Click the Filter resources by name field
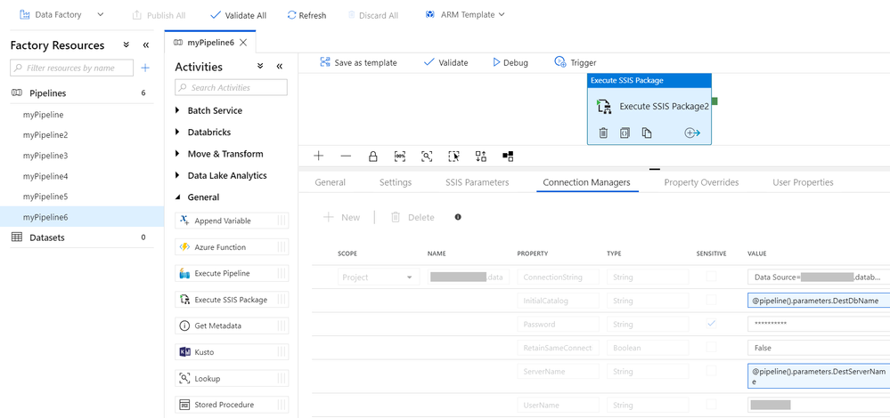The image size is (890, 418). [71, 68]
